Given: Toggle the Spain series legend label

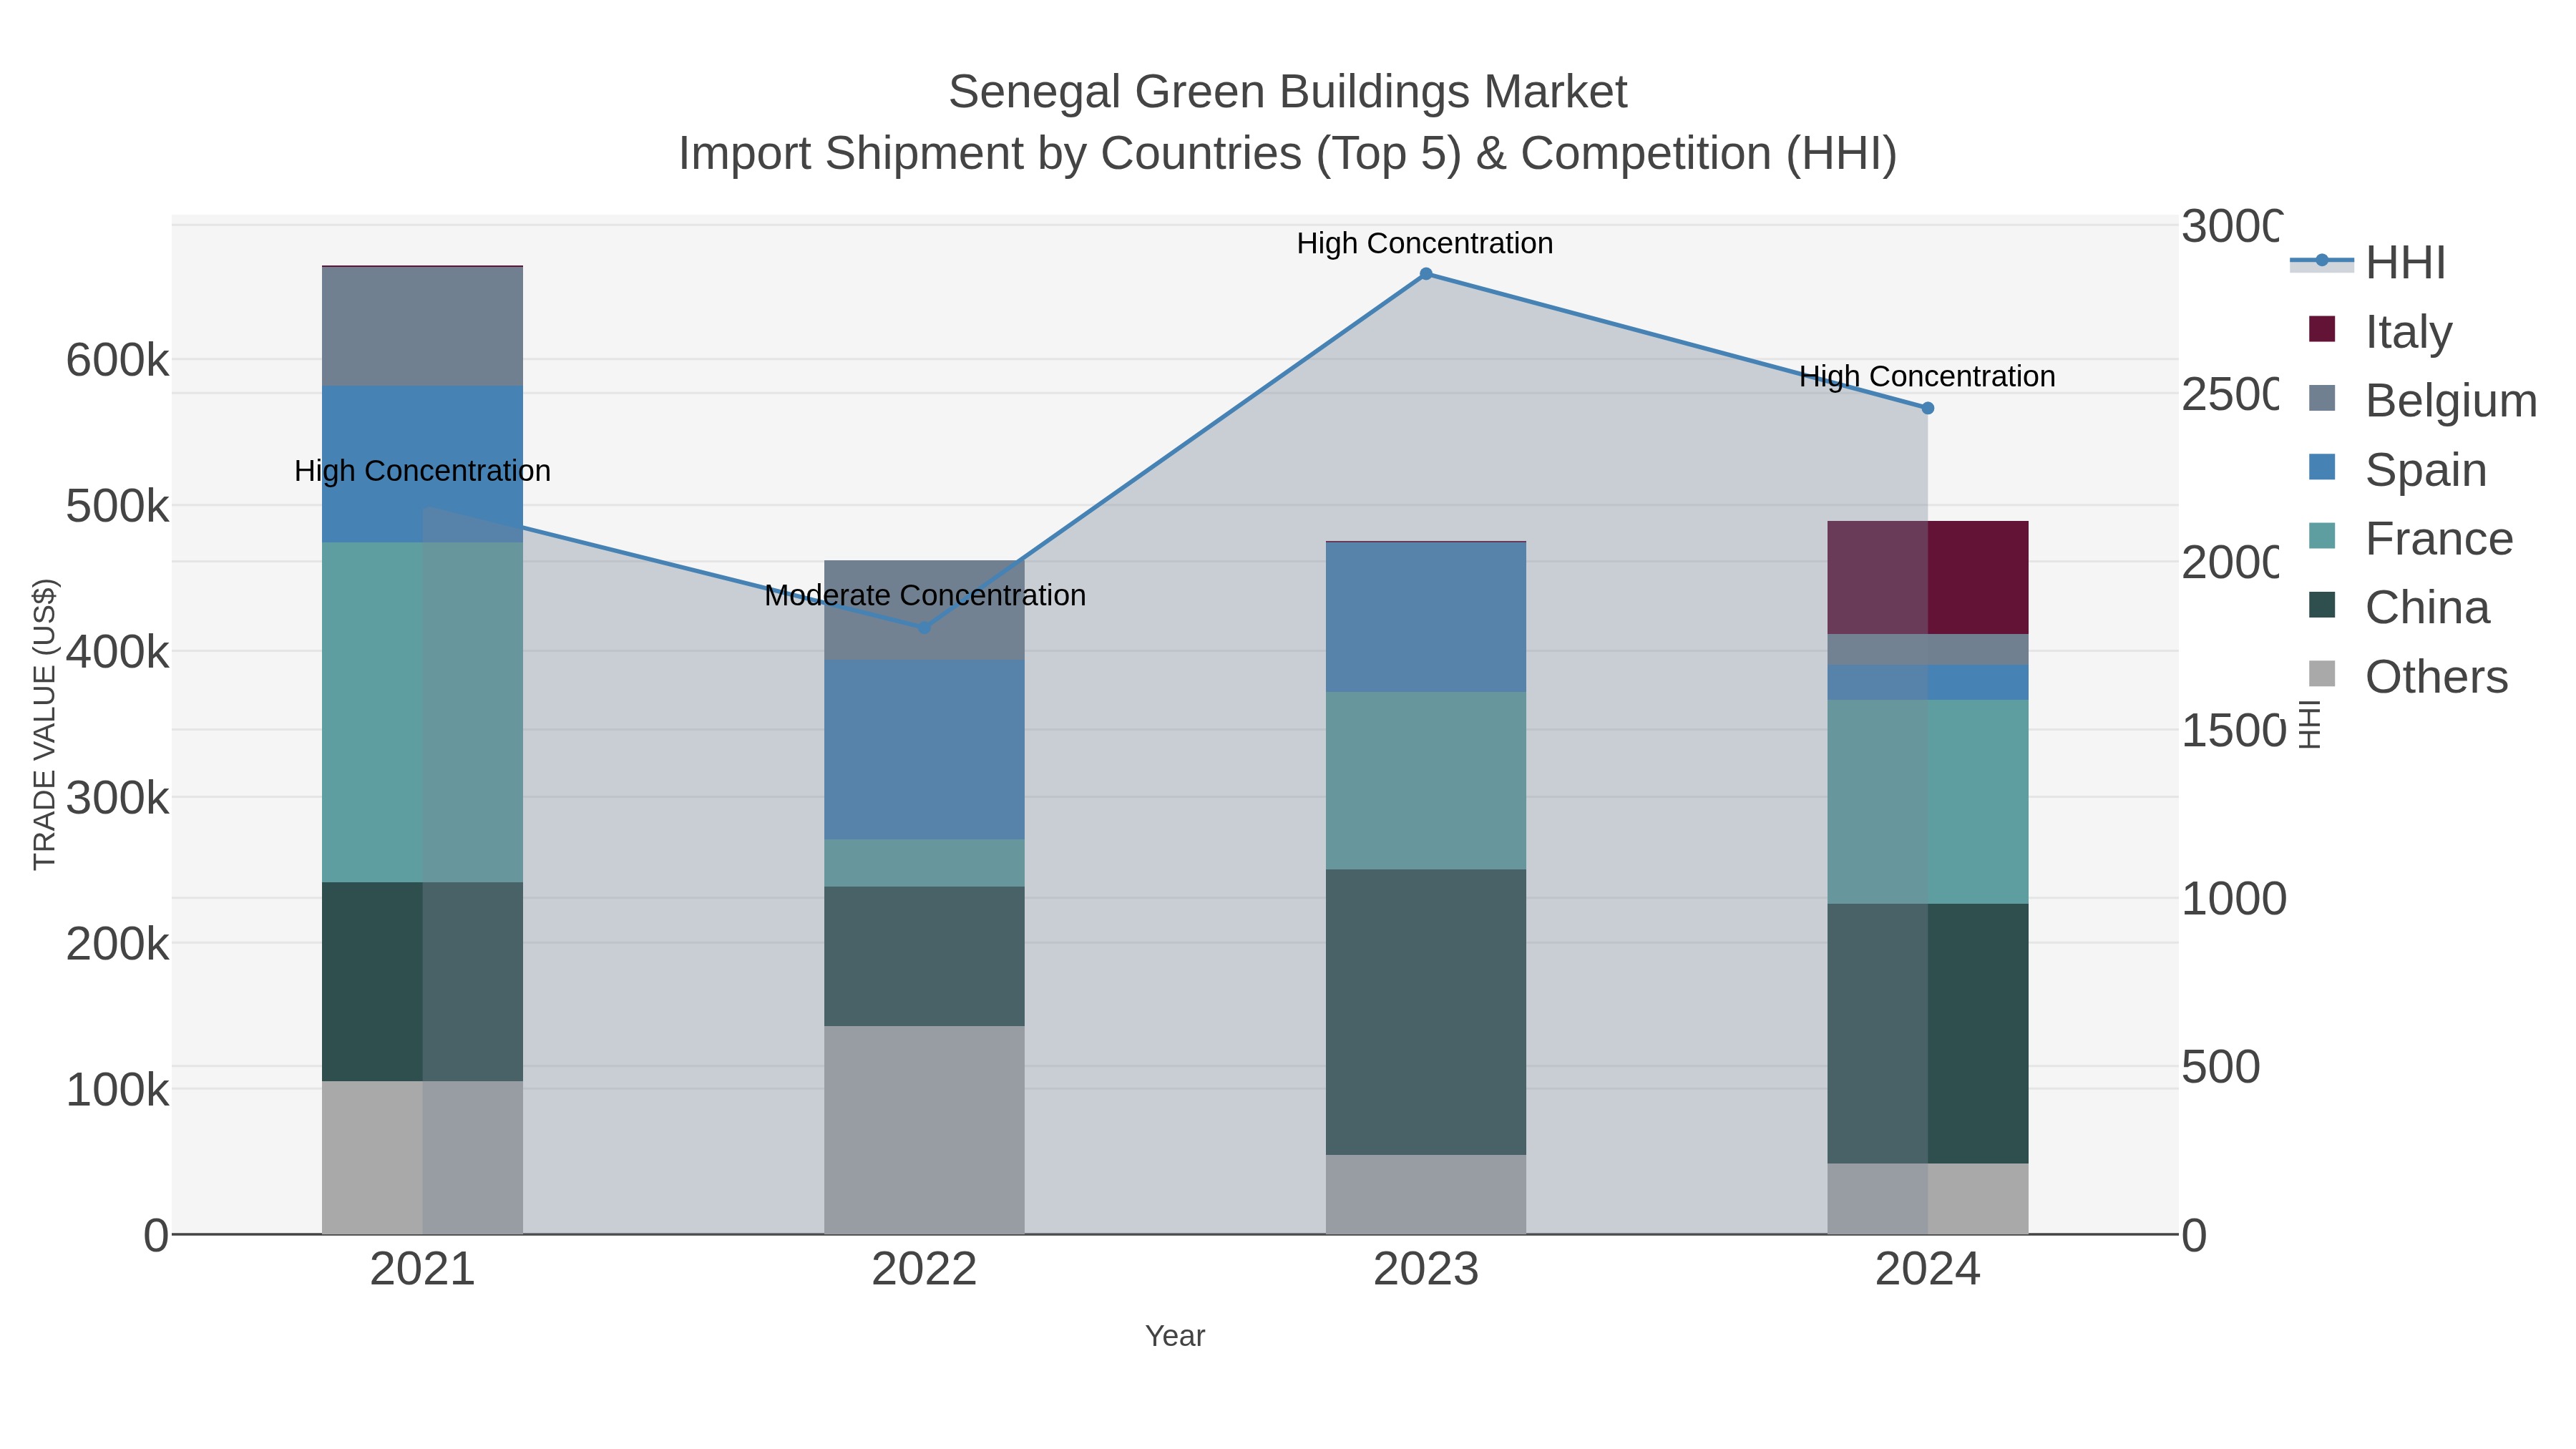Looking at the screenshot, I should point(2426,469).
